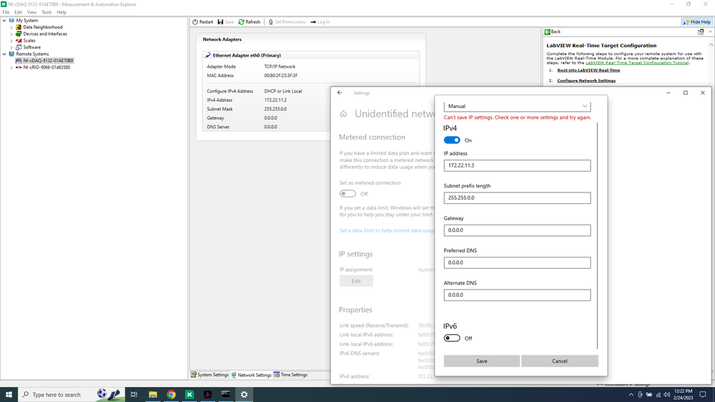Open LabVIEW Real-Time Target Configuration Tutorial link

637,63
